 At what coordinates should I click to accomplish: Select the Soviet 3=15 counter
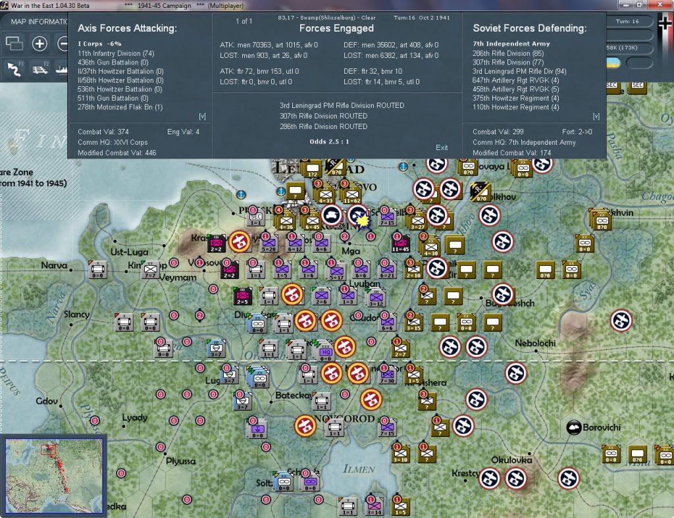coord(413,323)
